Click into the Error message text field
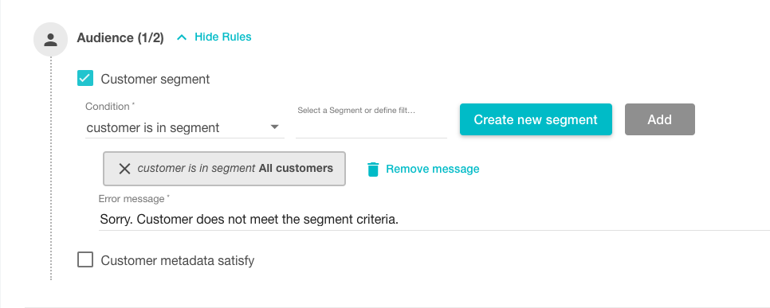The height and width of the screenshot is (308, 770). tap(434, 219)
